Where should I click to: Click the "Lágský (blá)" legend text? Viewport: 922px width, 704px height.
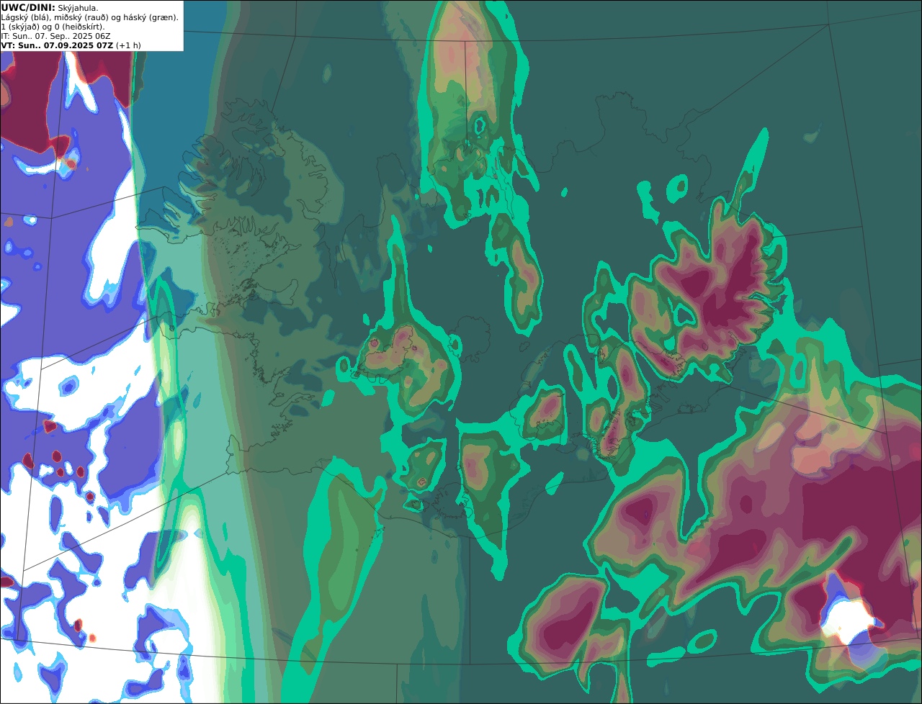(24, 17)
